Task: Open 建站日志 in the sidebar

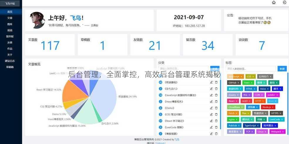Action: tap(10, 61)
